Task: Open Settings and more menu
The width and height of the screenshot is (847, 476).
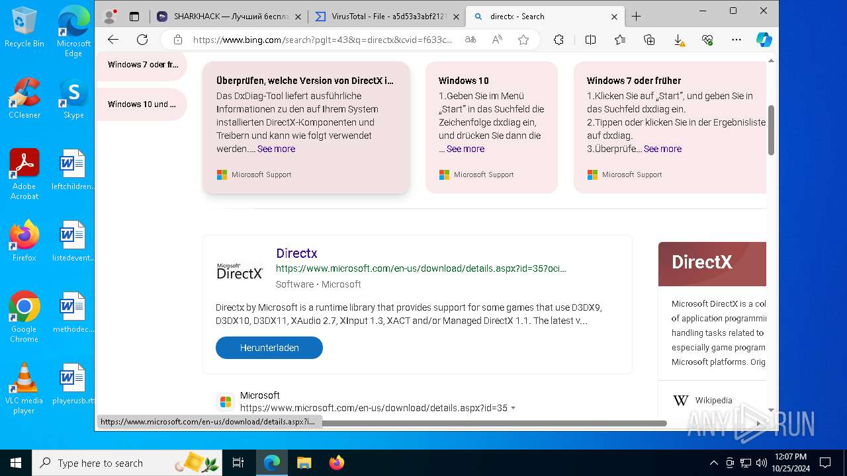Action: [x=736, y=40]
